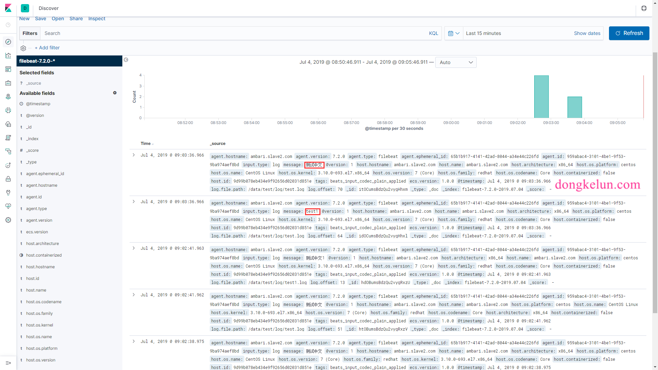
Task: Select the agent.hostname field
Action: (41, 185)
